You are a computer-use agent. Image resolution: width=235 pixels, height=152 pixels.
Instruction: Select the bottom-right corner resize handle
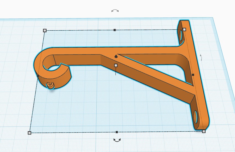point(204,131)
